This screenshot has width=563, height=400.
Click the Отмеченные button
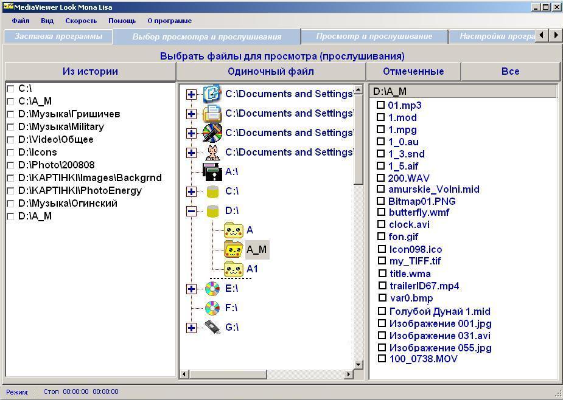(413, 71)
